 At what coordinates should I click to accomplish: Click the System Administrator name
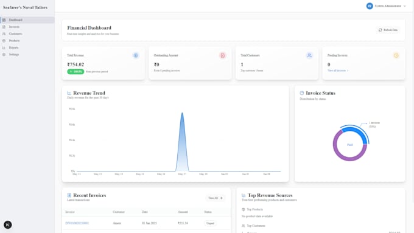pyautogui.click(x=388, y=6)
